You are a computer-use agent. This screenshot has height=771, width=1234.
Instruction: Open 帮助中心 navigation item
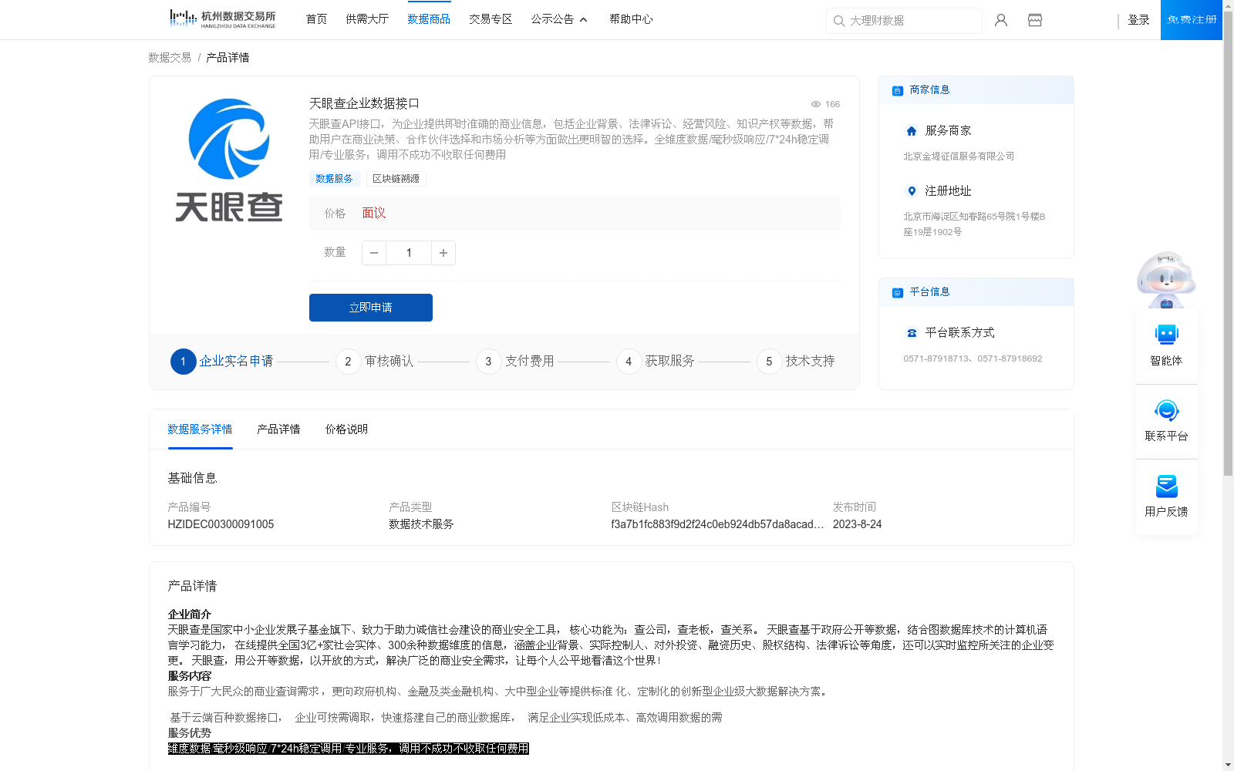pos(631,19)
